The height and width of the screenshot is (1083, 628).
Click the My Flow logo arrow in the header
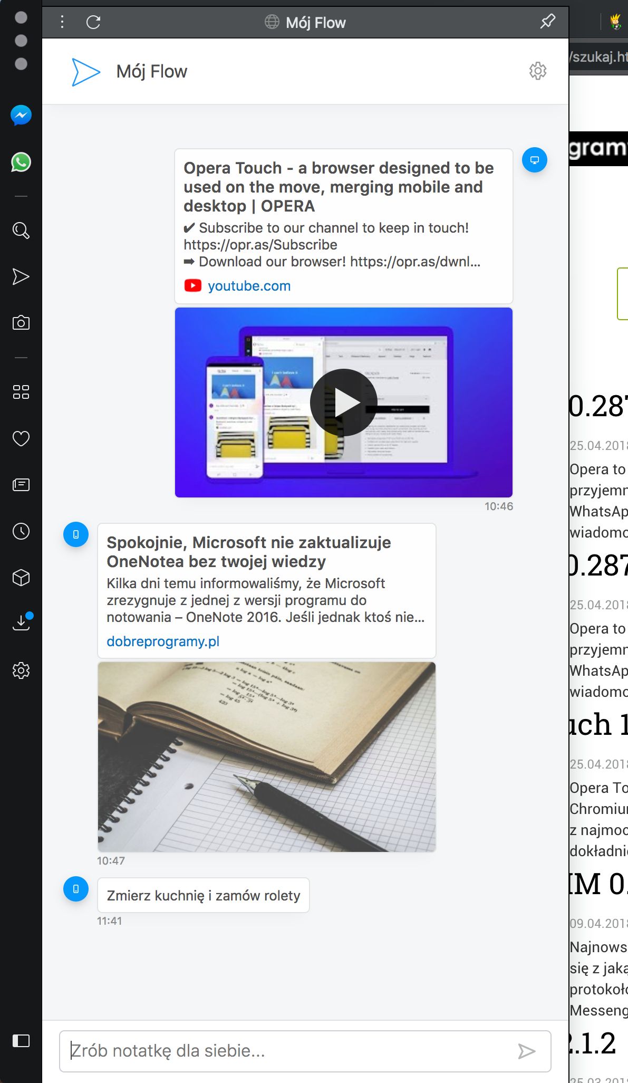pyautogui.click(x=85, y=72)
